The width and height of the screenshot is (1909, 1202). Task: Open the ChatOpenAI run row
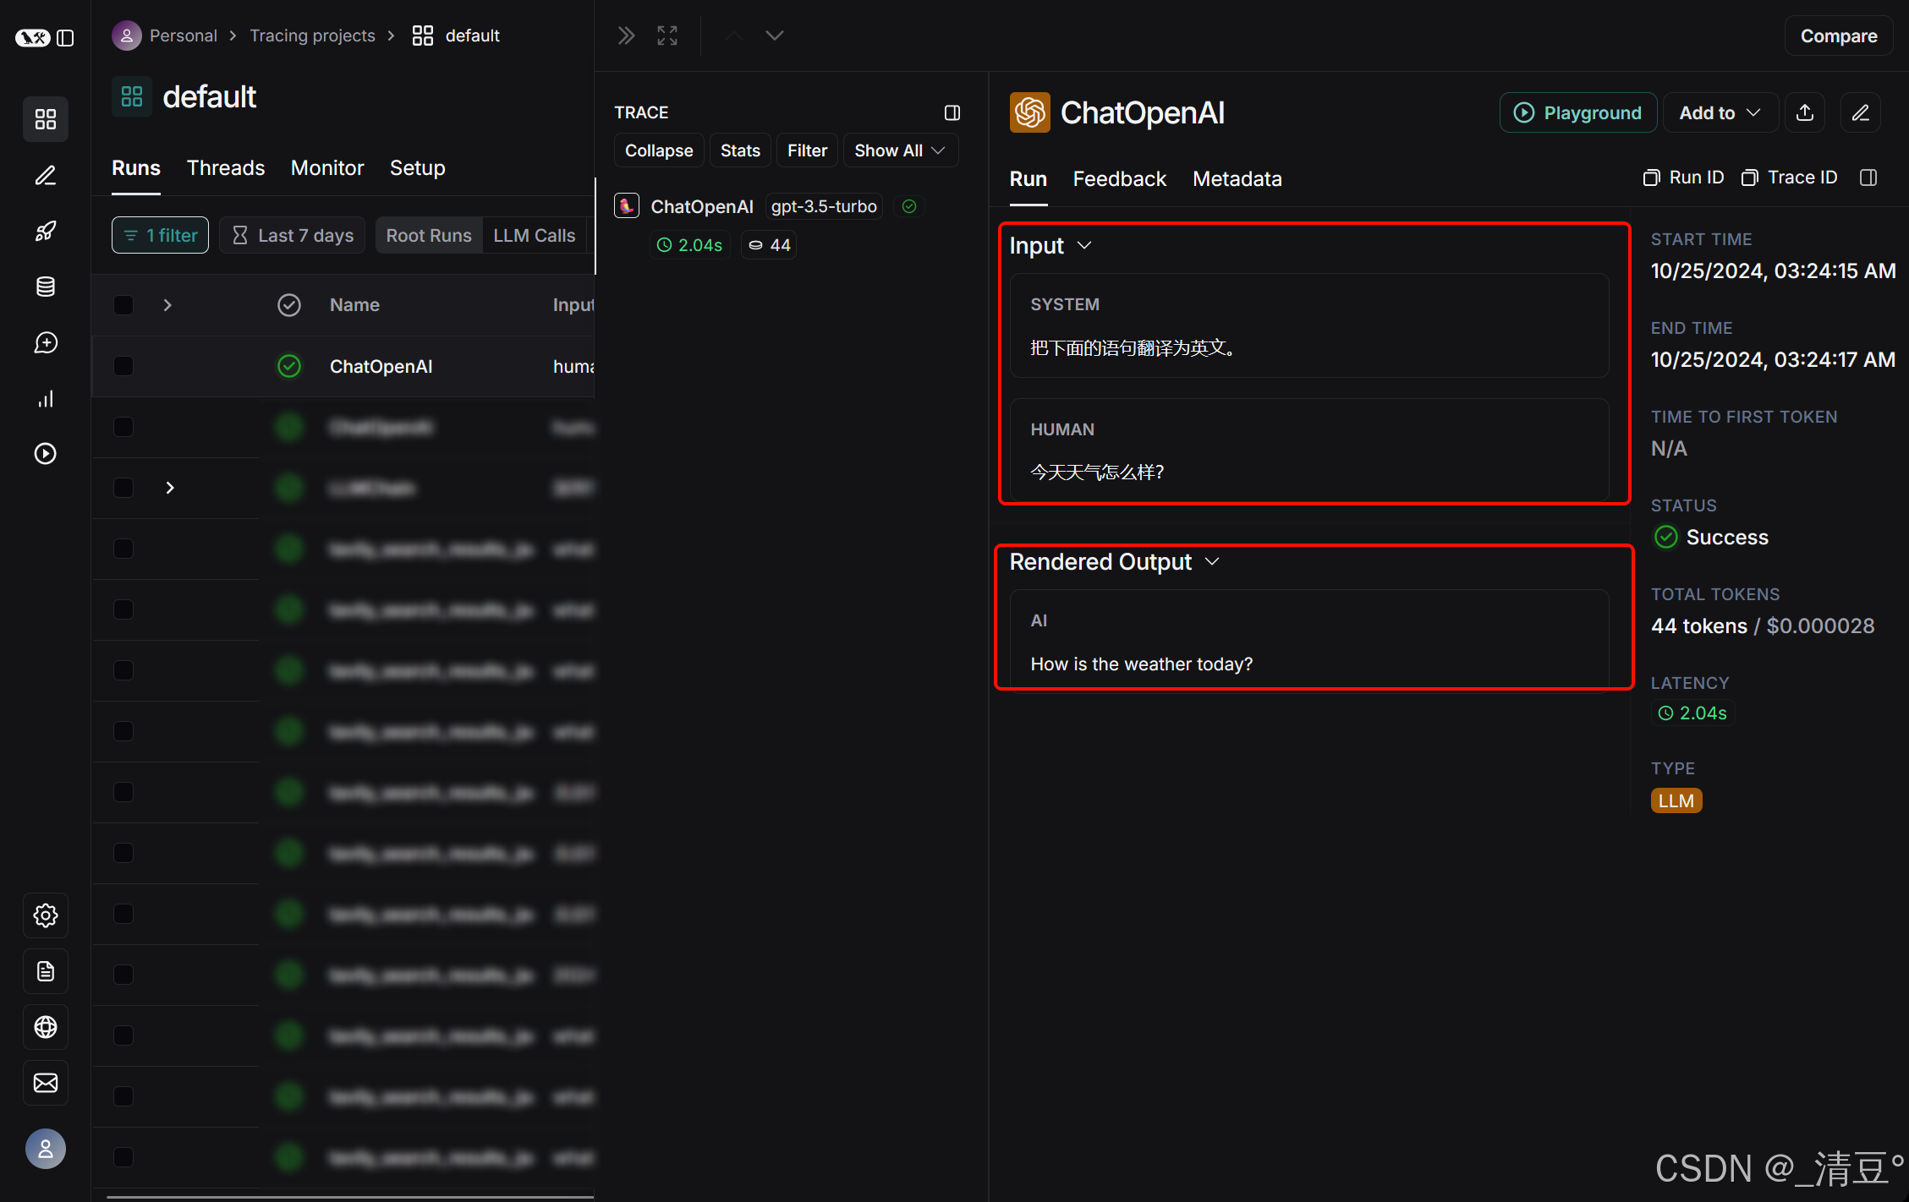(343, 366)
